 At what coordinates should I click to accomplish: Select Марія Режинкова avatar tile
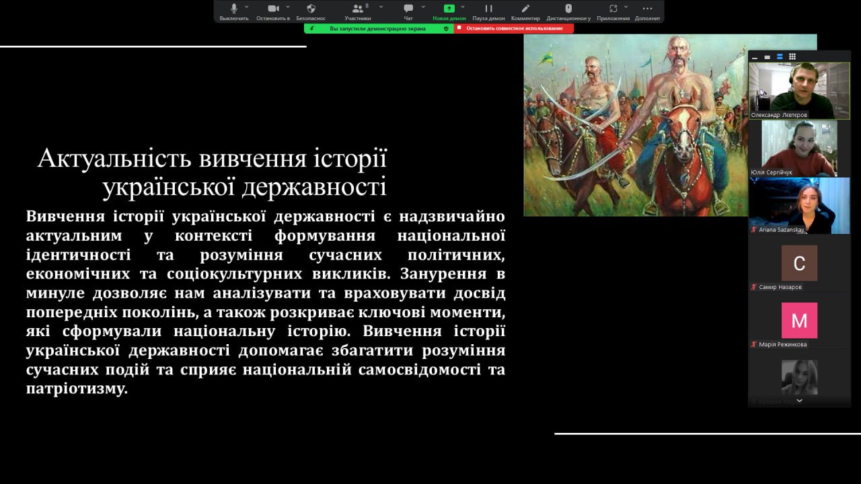point(800,320)
